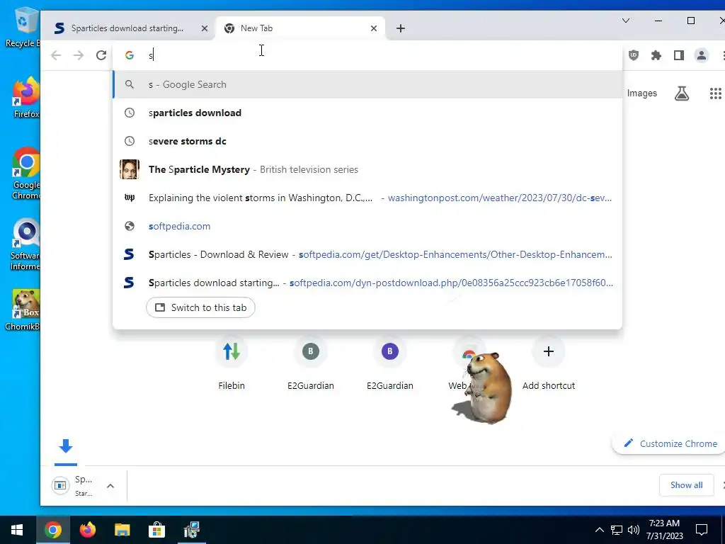
Task: Open the Google apps grid
Action: (x=715, y=93)
